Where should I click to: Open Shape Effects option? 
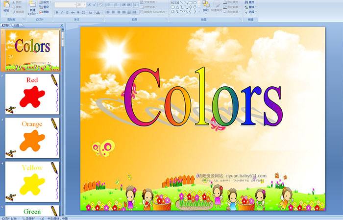tap(232, 12)
